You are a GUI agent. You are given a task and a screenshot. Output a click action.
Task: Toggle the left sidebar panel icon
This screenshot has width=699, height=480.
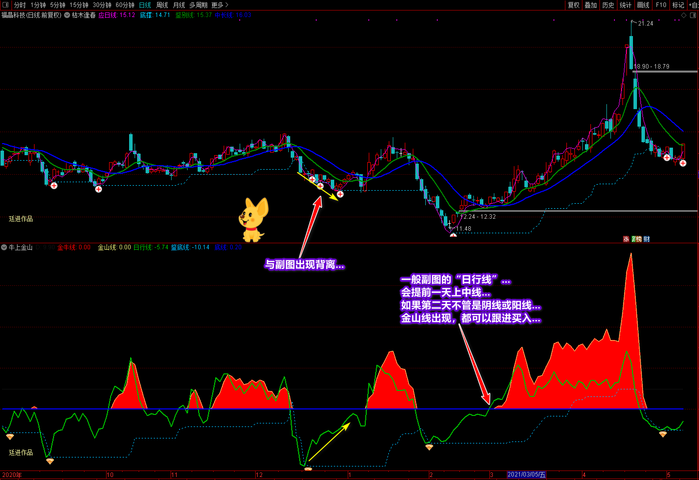(6, 5)
